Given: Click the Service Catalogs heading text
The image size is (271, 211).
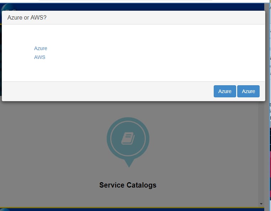Looking at the screenshot, I should (128, 185).
